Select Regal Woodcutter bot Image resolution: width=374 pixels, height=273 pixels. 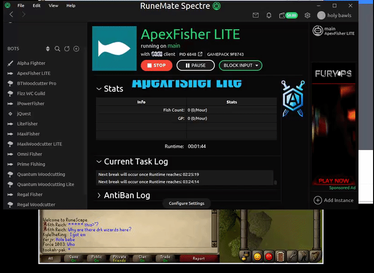[x=36, y=205]
